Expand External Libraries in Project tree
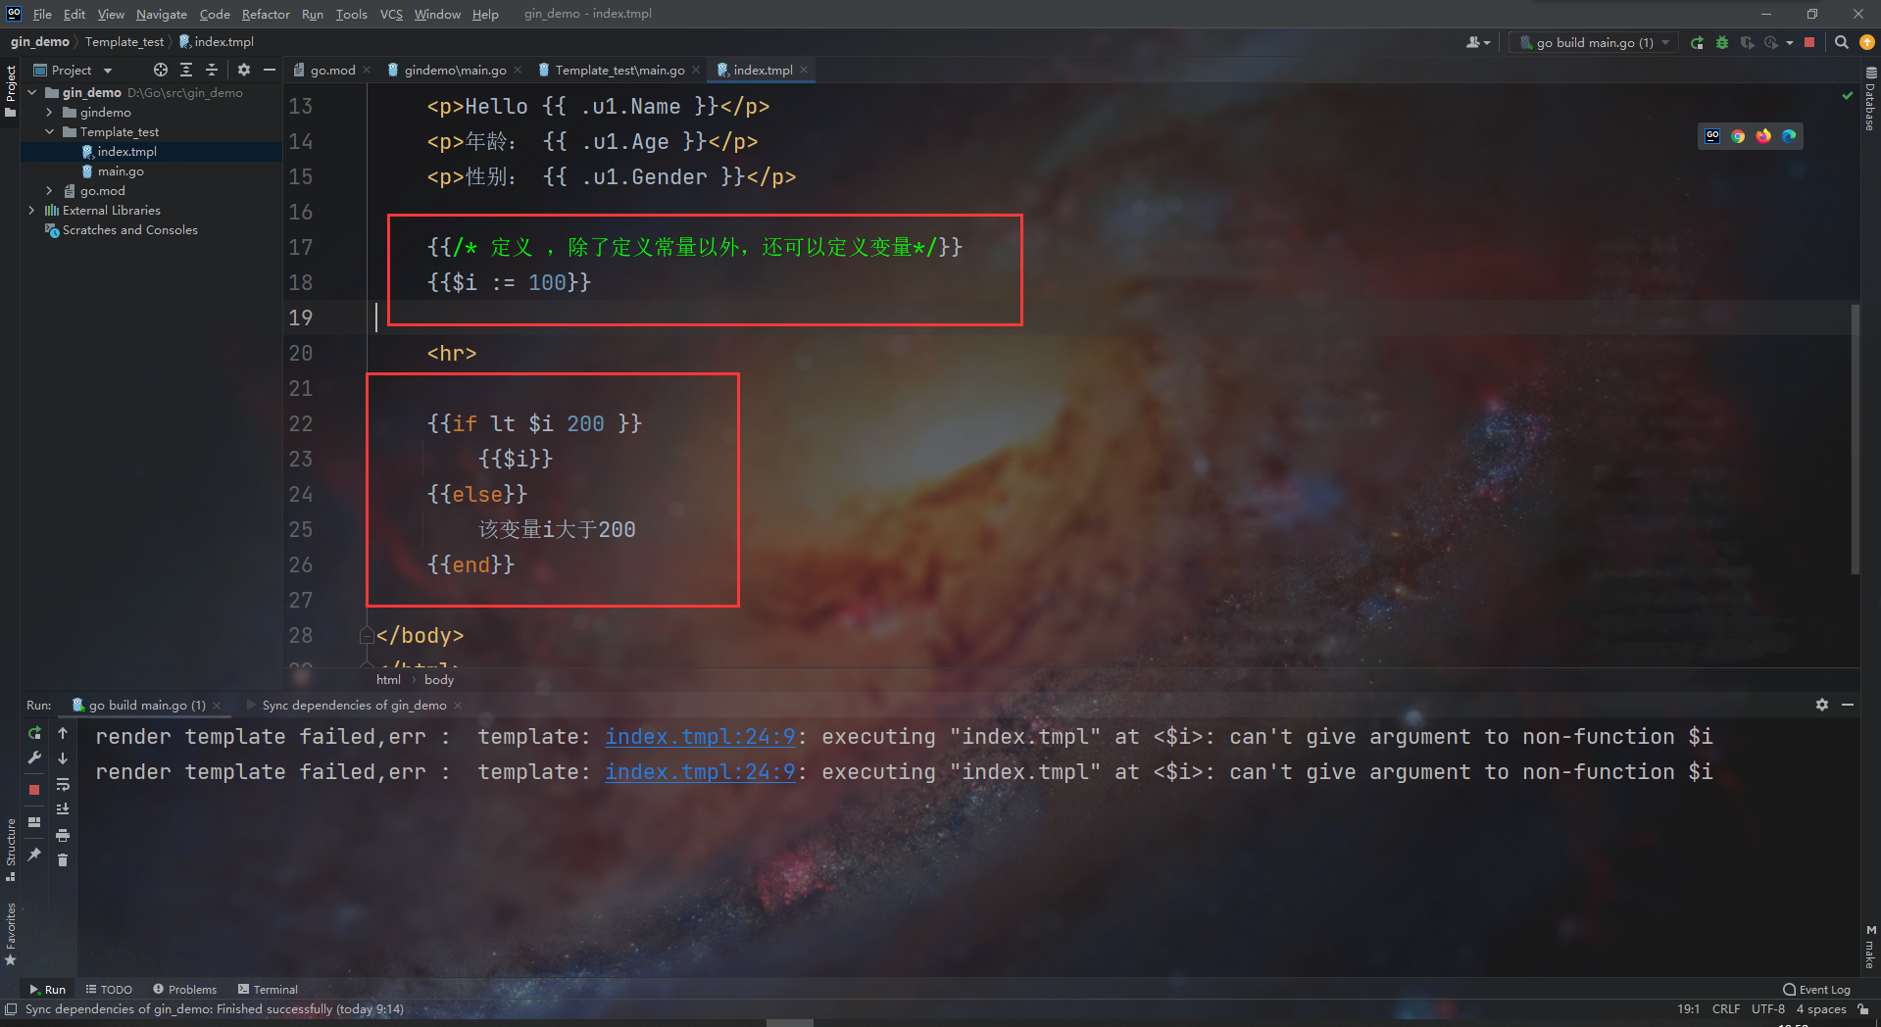 point(32,210)
